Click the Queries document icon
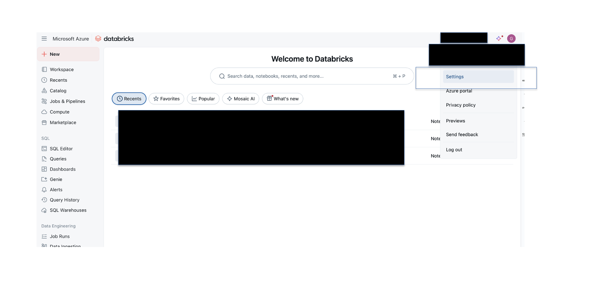This screenshot has width=605, height=287. click(44, 159)
